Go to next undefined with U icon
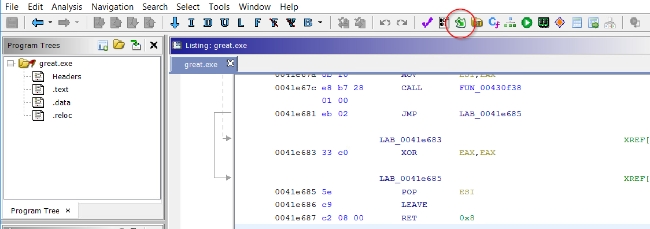 point(224,23)
